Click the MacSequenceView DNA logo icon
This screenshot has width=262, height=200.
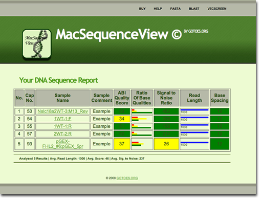pos(37,44)
